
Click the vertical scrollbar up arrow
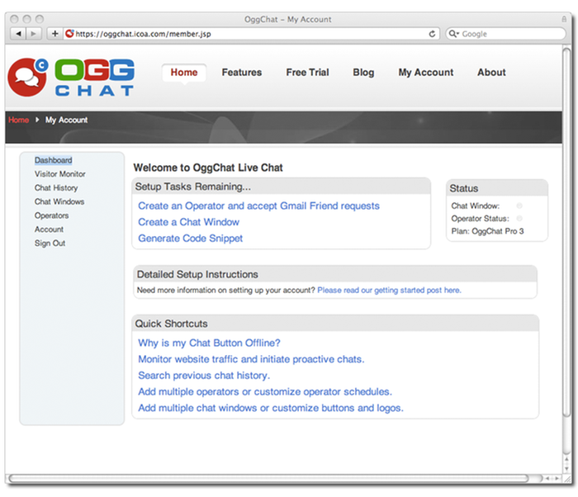[566, 459]
